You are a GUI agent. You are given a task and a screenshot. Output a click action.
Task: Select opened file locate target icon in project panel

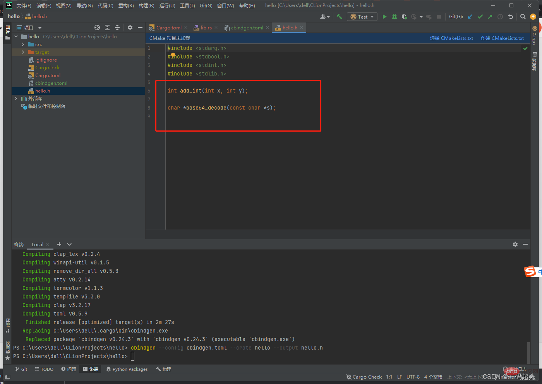(x=97, y=27)
